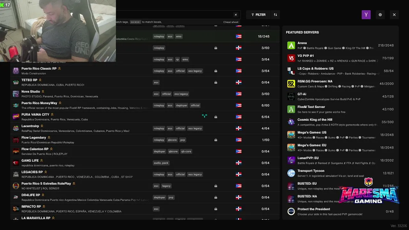Filter by deployer tag on Puerto Rico MoneyWay
Viewport: 409px width, 230px height.
(181, 105)
